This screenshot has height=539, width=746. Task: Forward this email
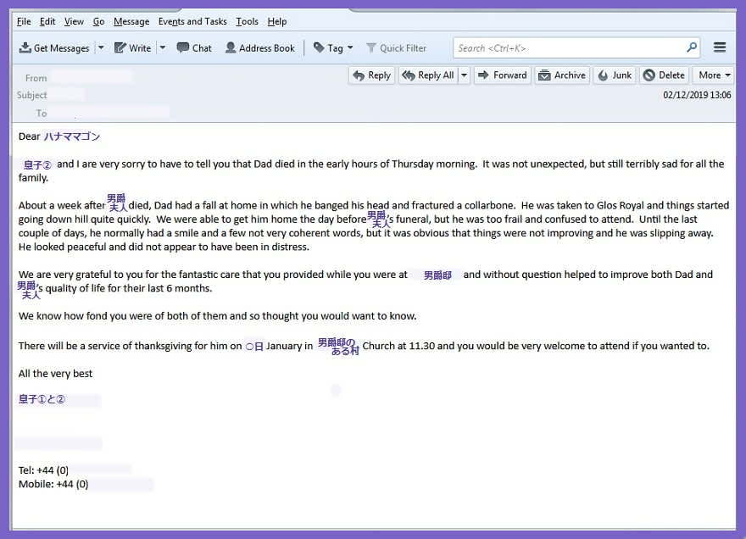pyautogui.click(x=502, y=75)
